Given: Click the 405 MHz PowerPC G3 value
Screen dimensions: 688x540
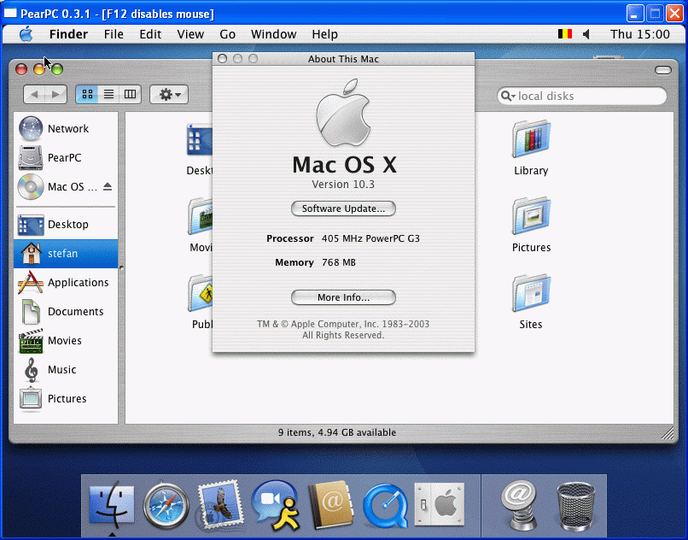Looking at the screenshot, I should coord(370,238).
